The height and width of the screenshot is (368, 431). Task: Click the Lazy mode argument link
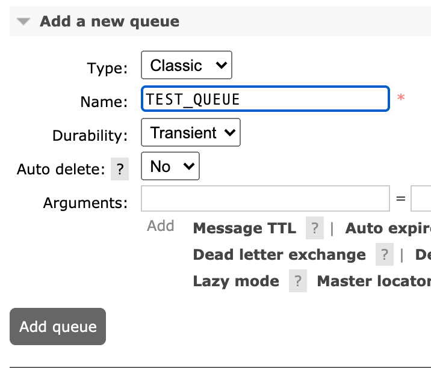pyautogui.click(x=236, y=281)
